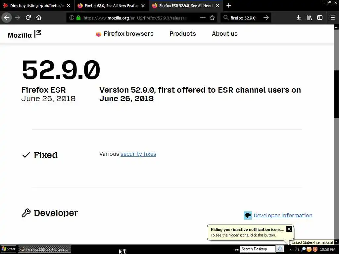
Task: Submit search with the go arrow
Action: click(266, 18)
